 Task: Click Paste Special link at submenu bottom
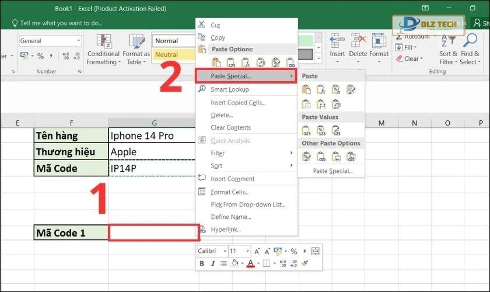click(x=332, y=171)
